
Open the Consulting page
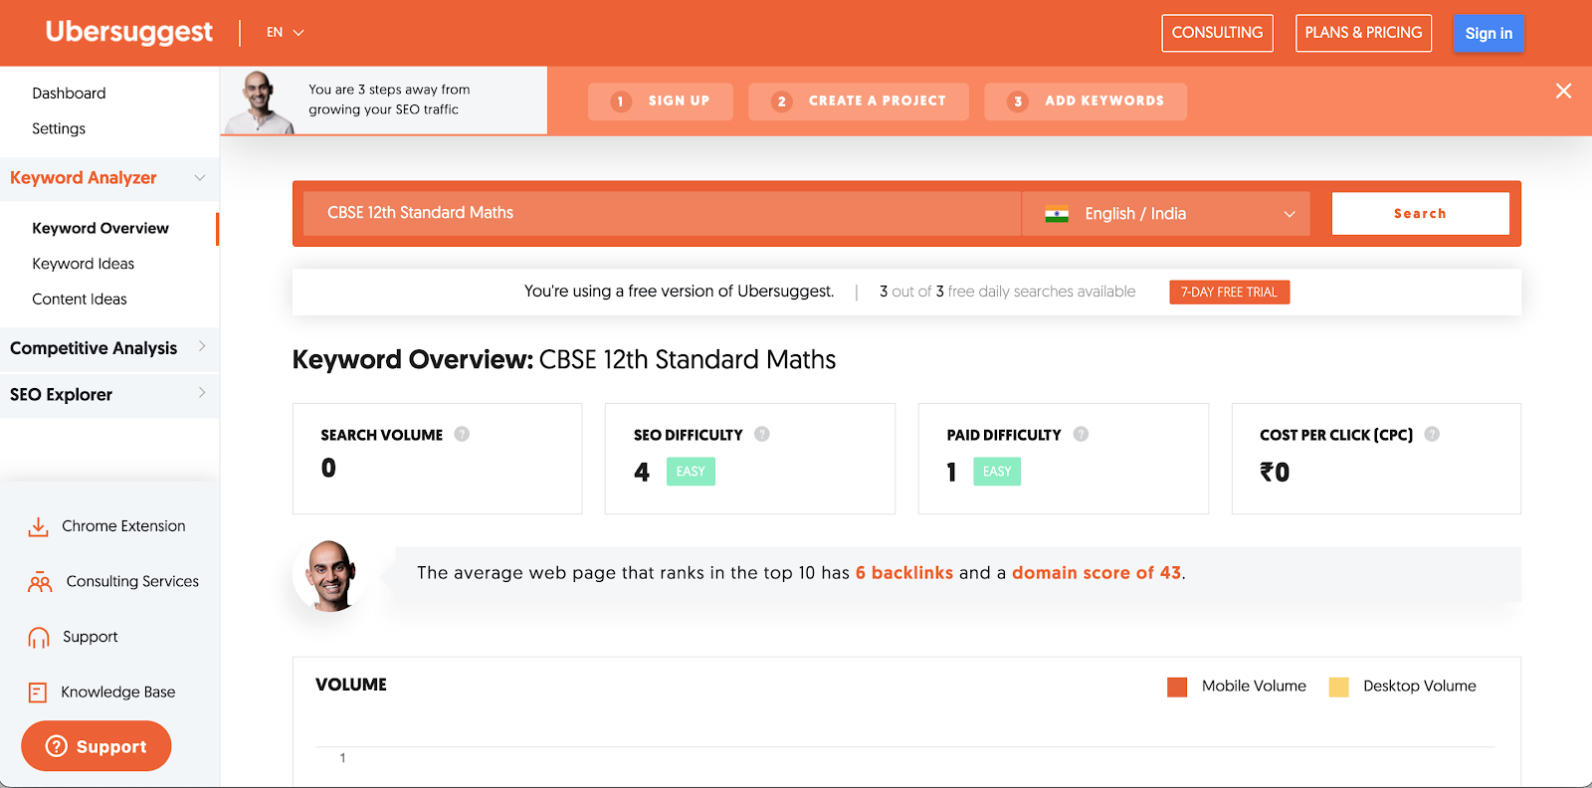(1217, 33)
